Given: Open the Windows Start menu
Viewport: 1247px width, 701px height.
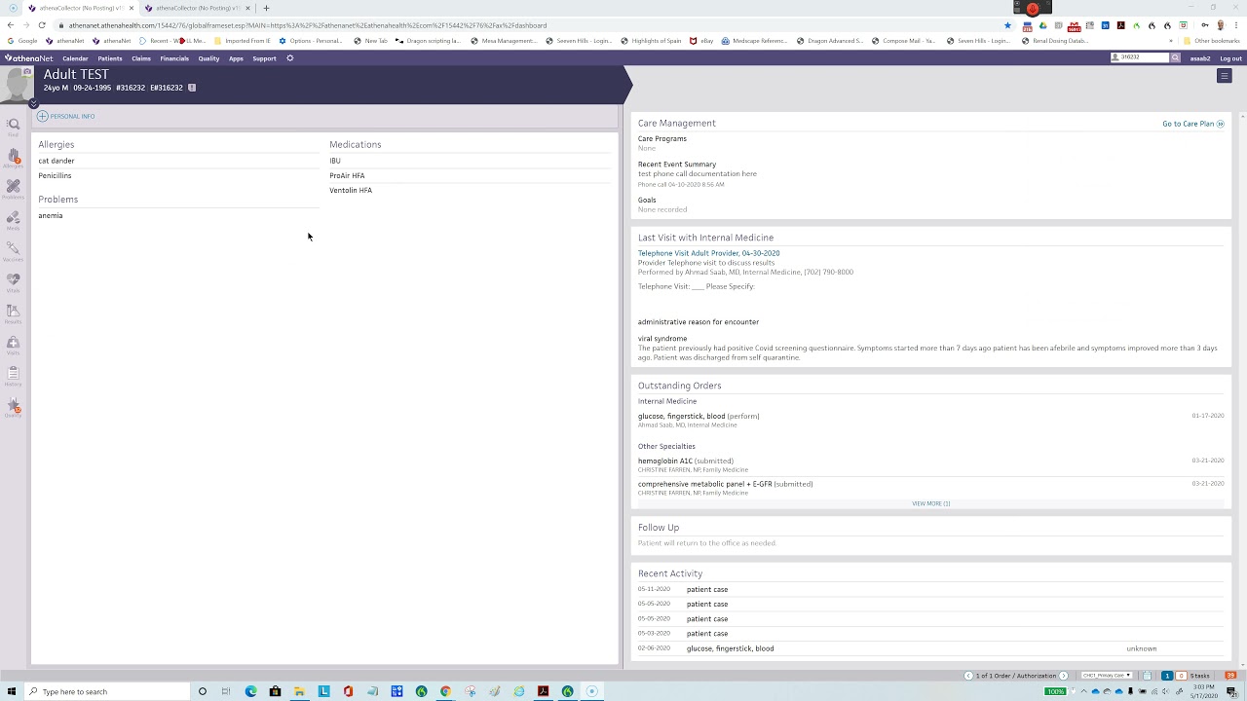Looking at the screenshot, I should [x=12, y=691].
